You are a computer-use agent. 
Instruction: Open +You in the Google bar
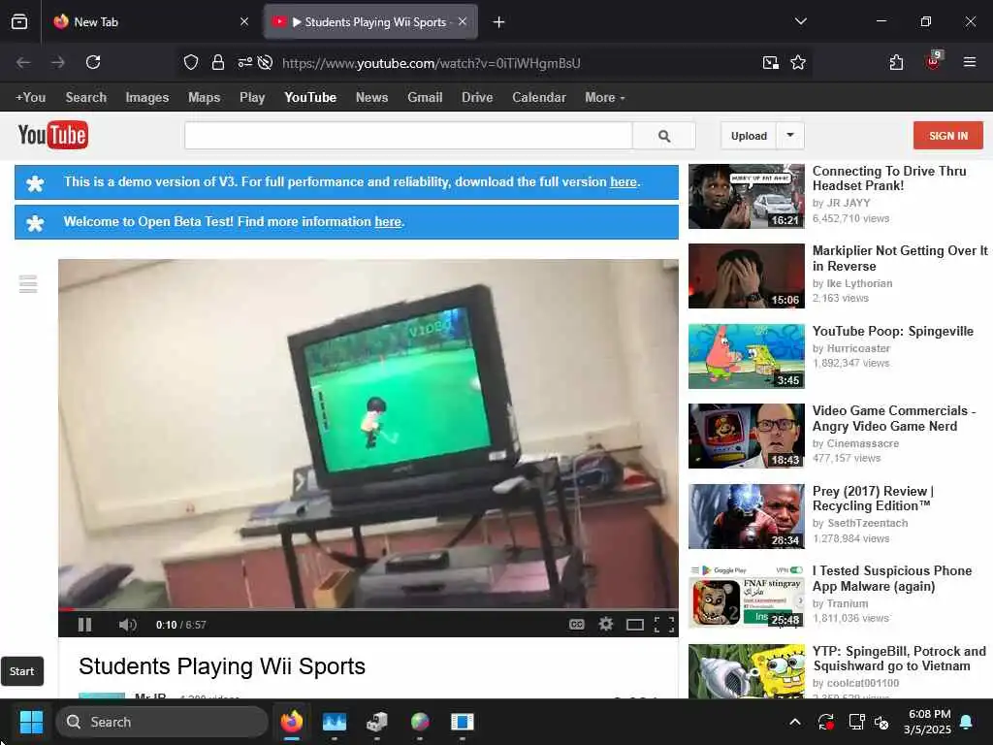(30, 98)
